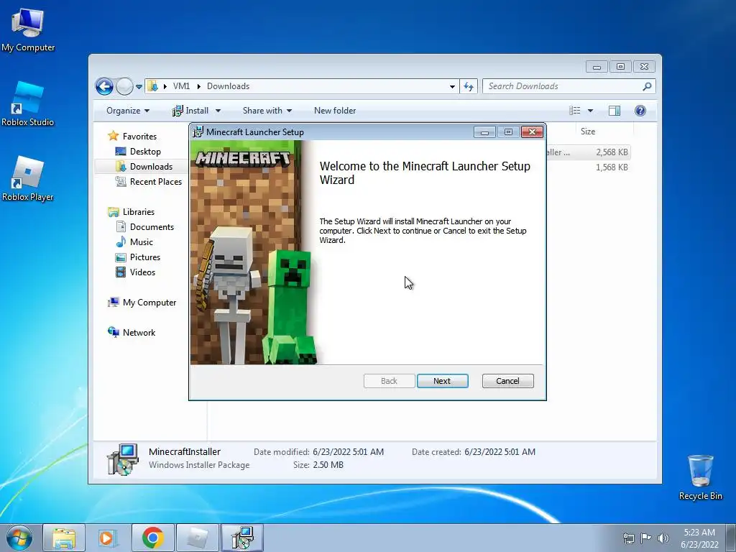Minimize the Downloads Explorer window

(x=597, y=67)
